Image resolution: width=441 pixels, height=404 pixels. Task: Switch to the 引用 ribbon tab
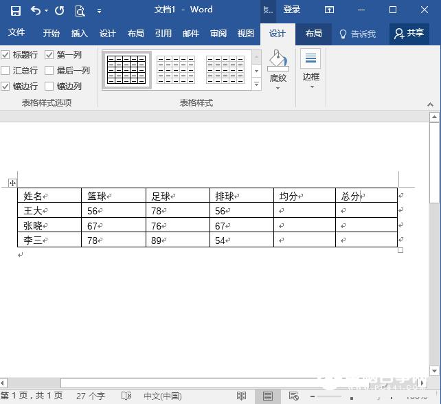pos(163,34)
